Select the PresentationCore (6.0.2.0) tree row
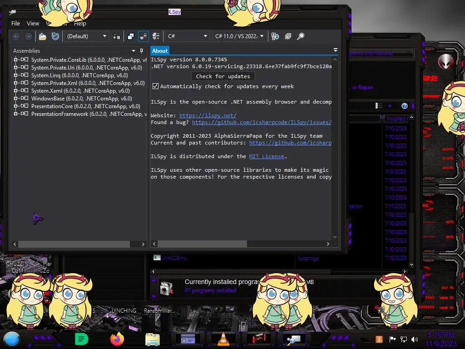465x349 pixels. point(86,106)
